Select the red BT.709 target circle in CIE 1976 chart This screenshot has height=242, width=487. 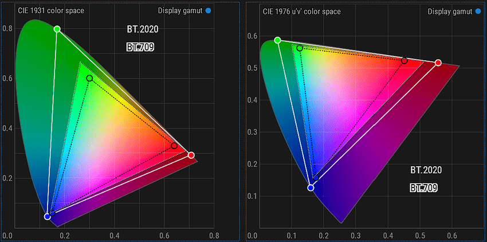tap(404, 60)
